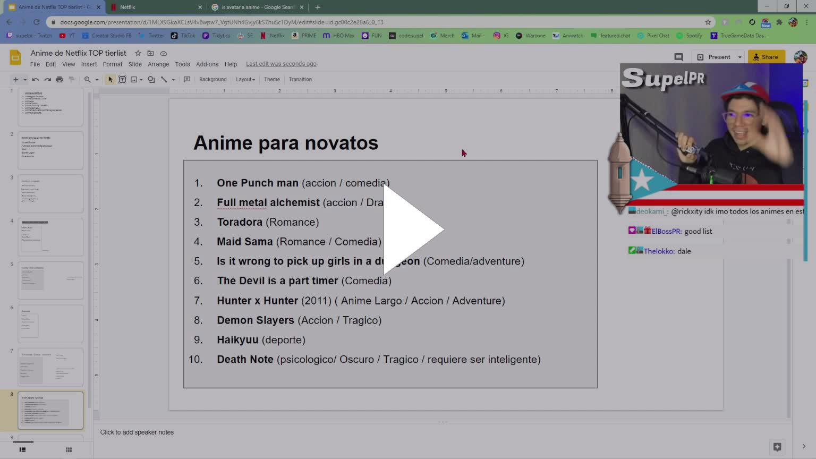Open the 'Last edit was seconds ago' link

[x=281, y=64]
